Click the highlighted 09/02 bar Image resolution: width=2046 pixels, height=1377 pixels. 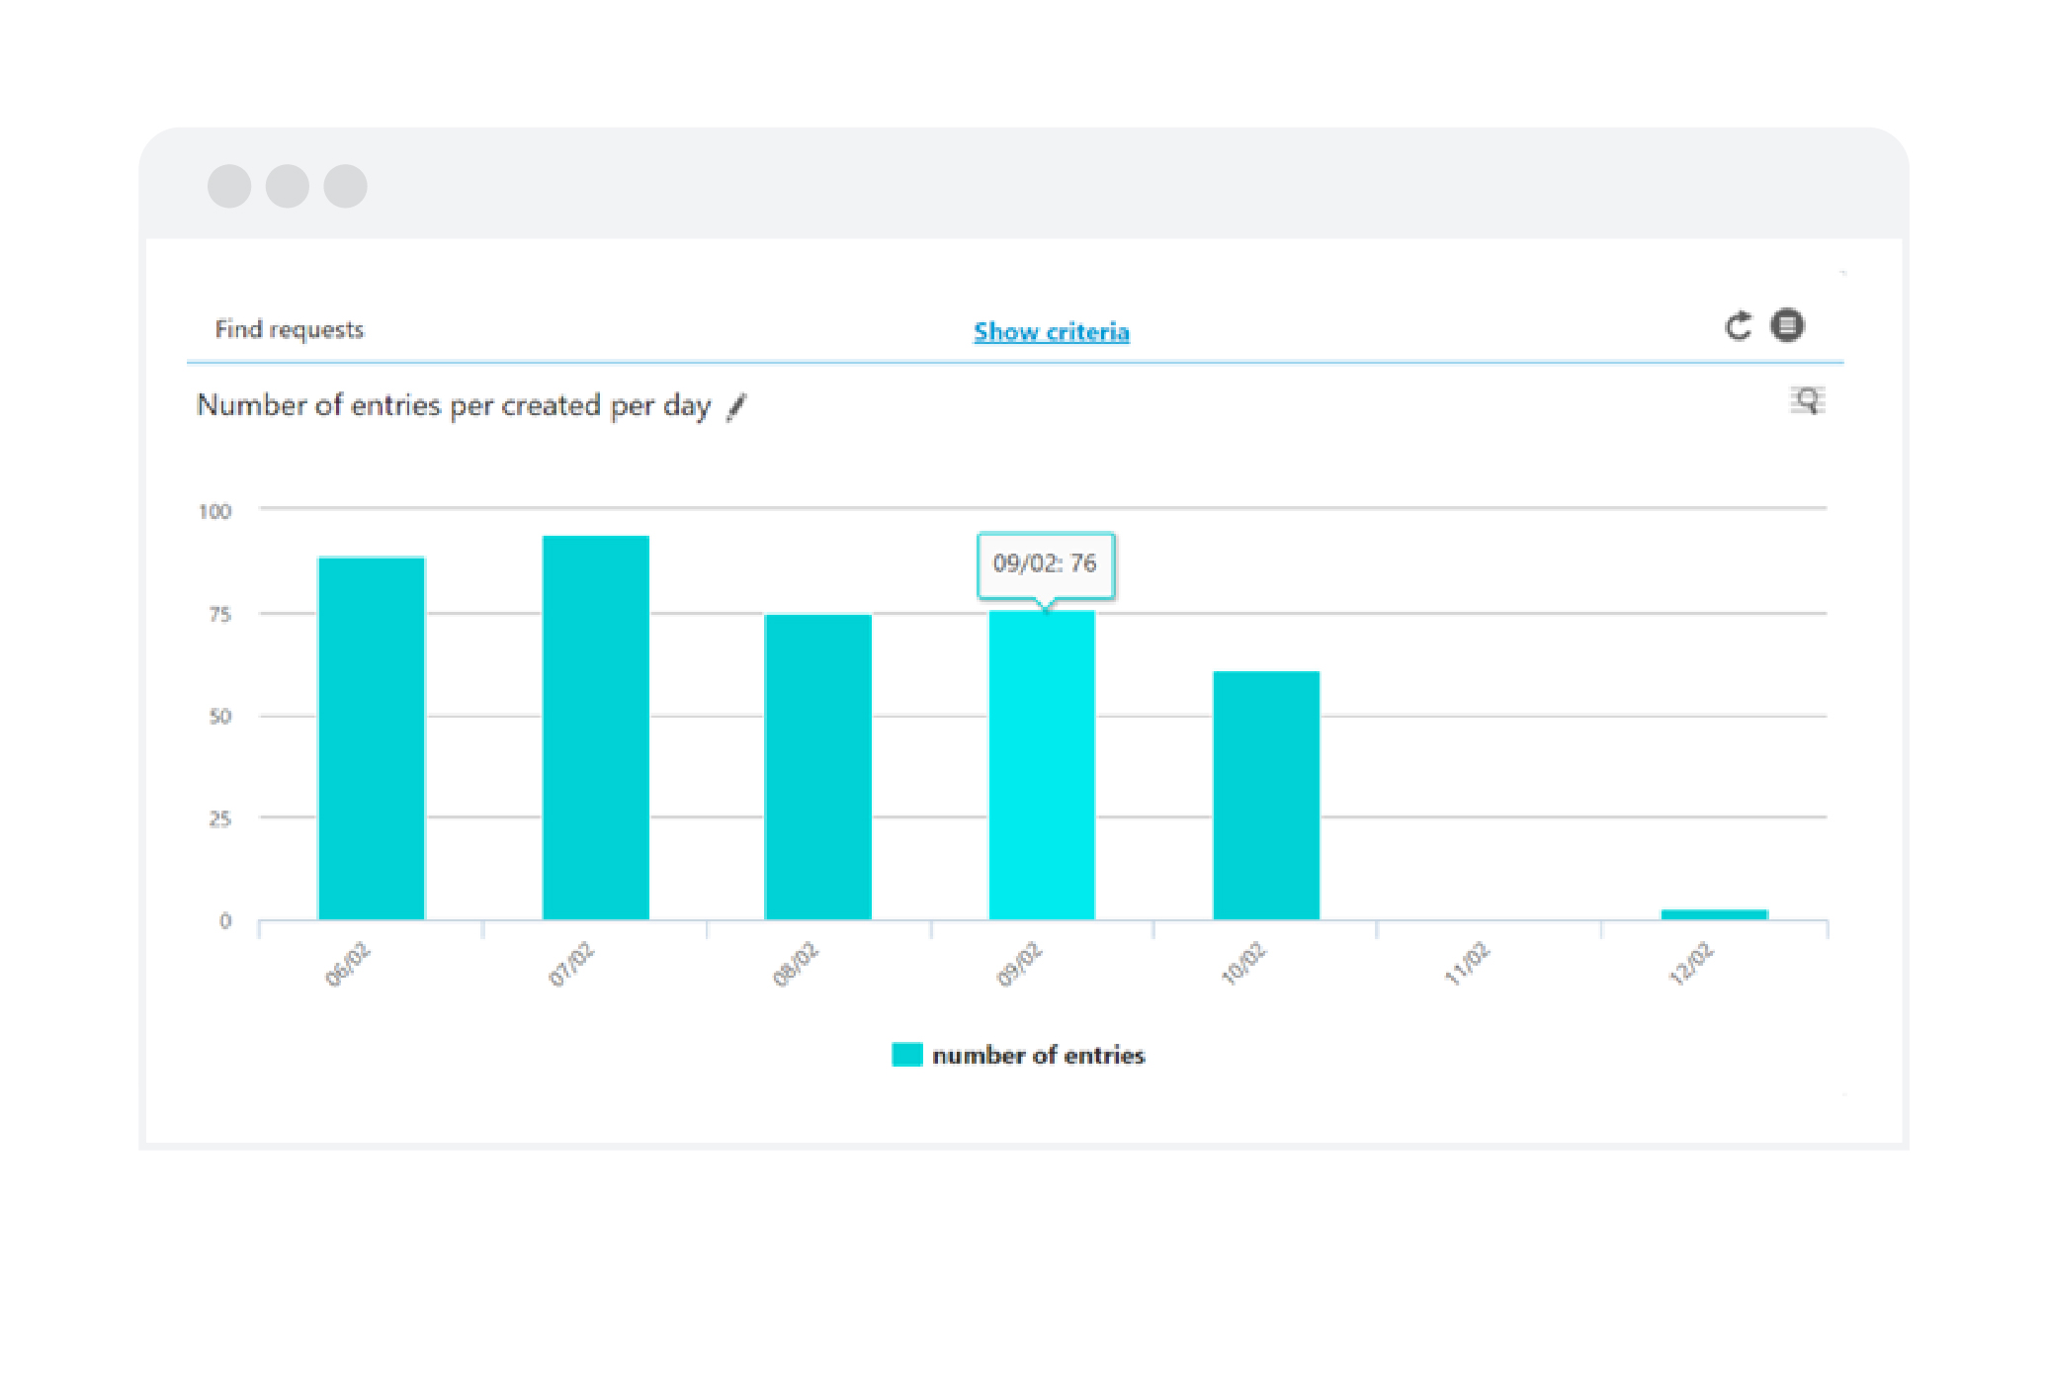[x=1042, y=765]
